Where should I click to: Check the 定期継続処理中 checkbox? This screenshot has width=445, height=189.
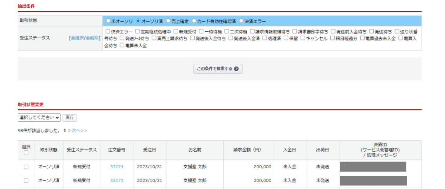point(137,31)
